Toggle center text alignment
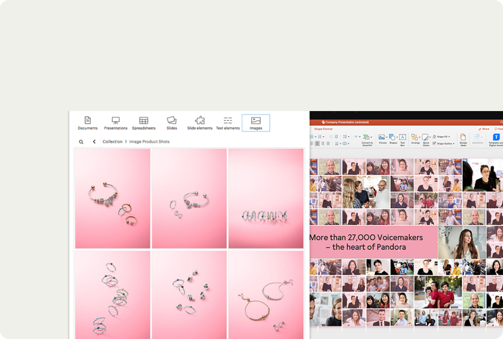The width and height of the screenshot is (503, 339). pos(317,144)
